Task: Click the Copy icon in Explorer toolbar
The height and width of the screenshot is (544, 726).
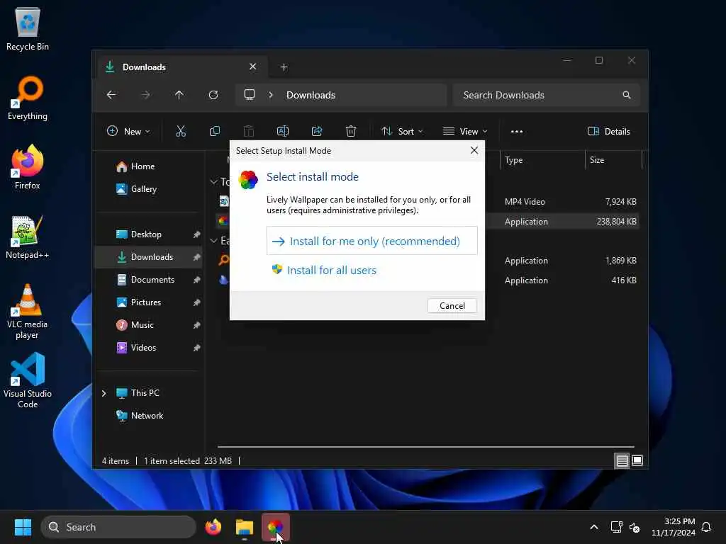Action: [x=214, y=131]
